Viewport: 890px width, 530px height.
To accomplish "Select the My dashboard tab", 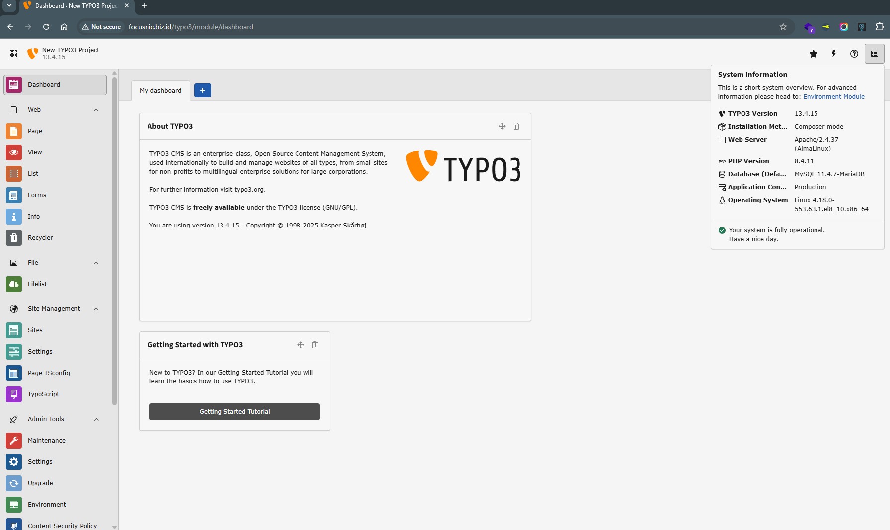I will (160, 91).
